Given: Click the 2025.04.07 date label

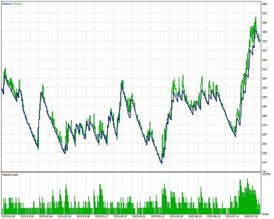Looking at the screenshot, I should pos(120,216).
